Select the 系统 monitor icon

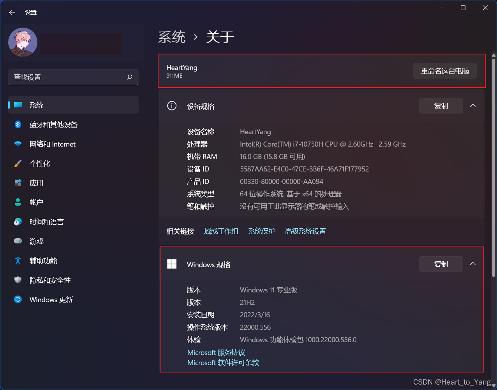[18, 105]
